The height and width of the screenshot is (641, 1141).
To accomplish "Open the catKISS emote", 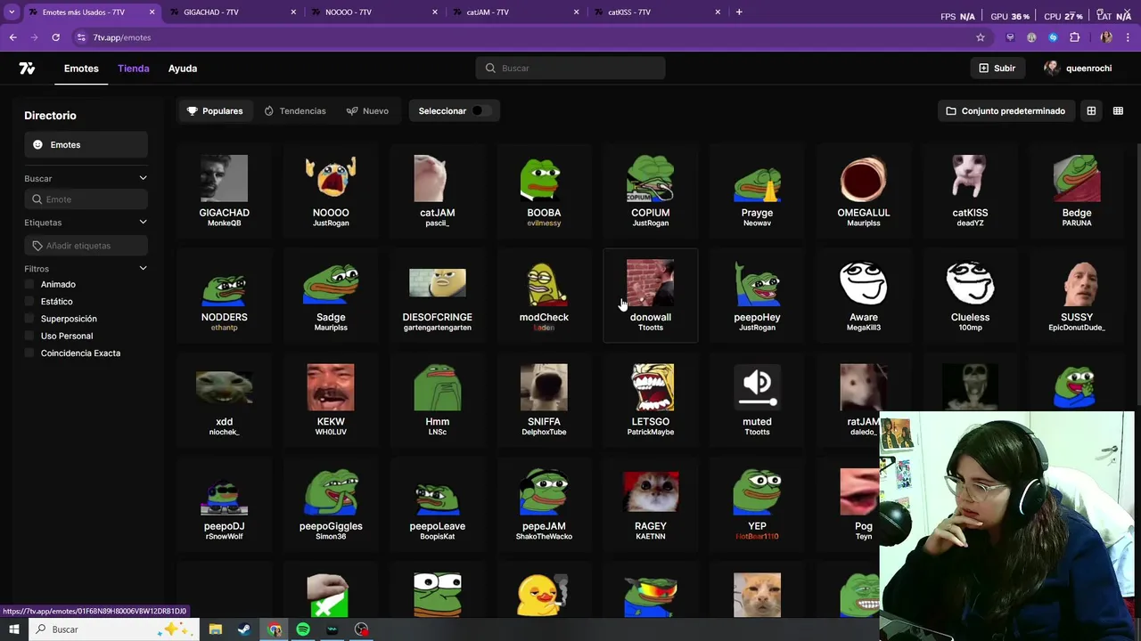I will 970,191.
